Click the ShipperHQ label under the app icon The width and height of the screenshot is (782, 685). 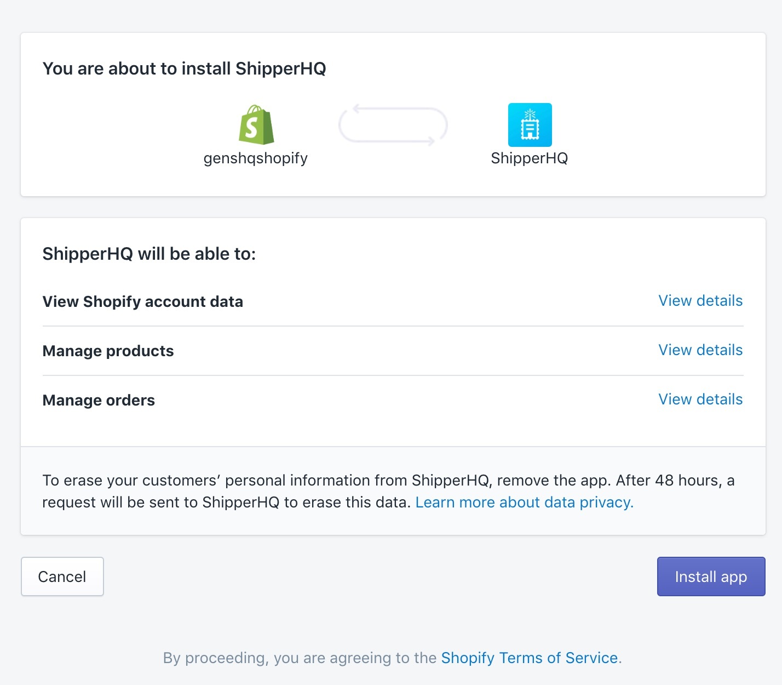[529, 158]
